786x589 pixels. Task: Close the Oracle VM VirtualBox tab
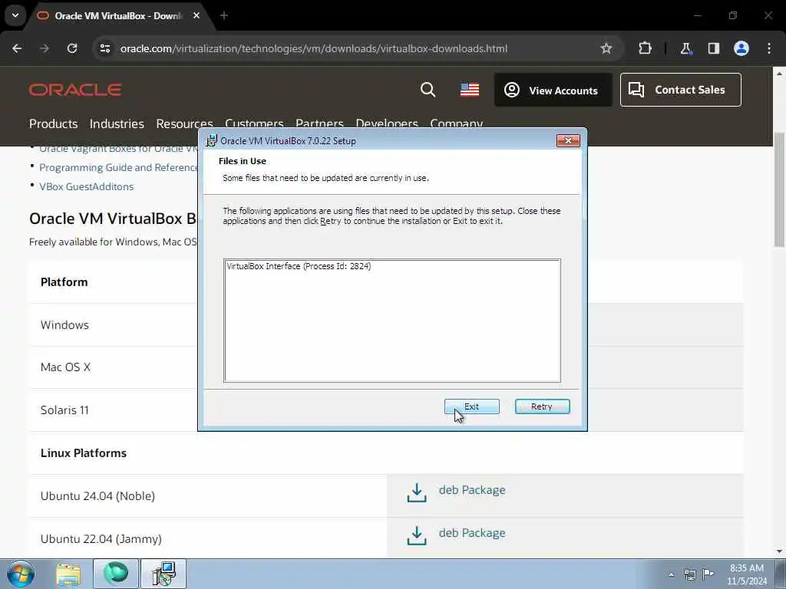pyautogui.click(x=196, y=15)
